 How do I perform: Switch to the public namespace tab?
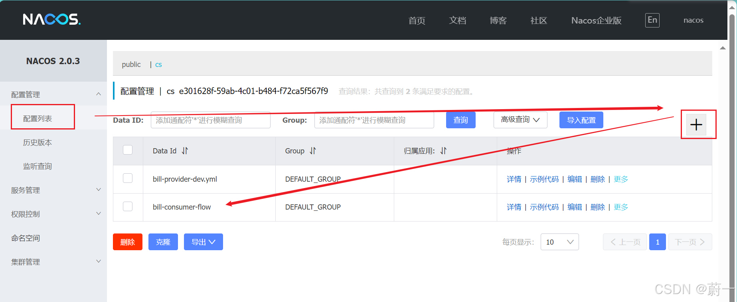[131, 64]
